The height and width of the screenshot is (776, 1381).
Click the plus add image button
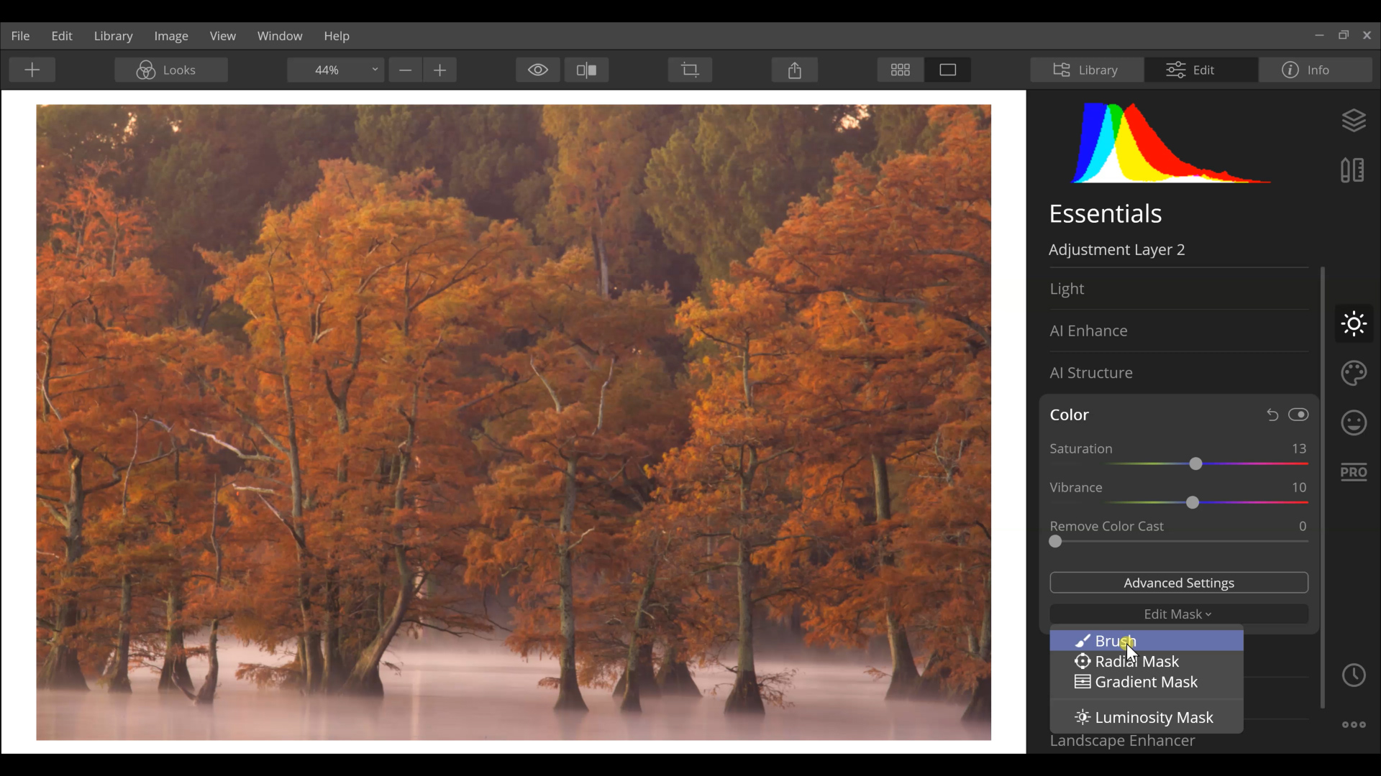32,70
